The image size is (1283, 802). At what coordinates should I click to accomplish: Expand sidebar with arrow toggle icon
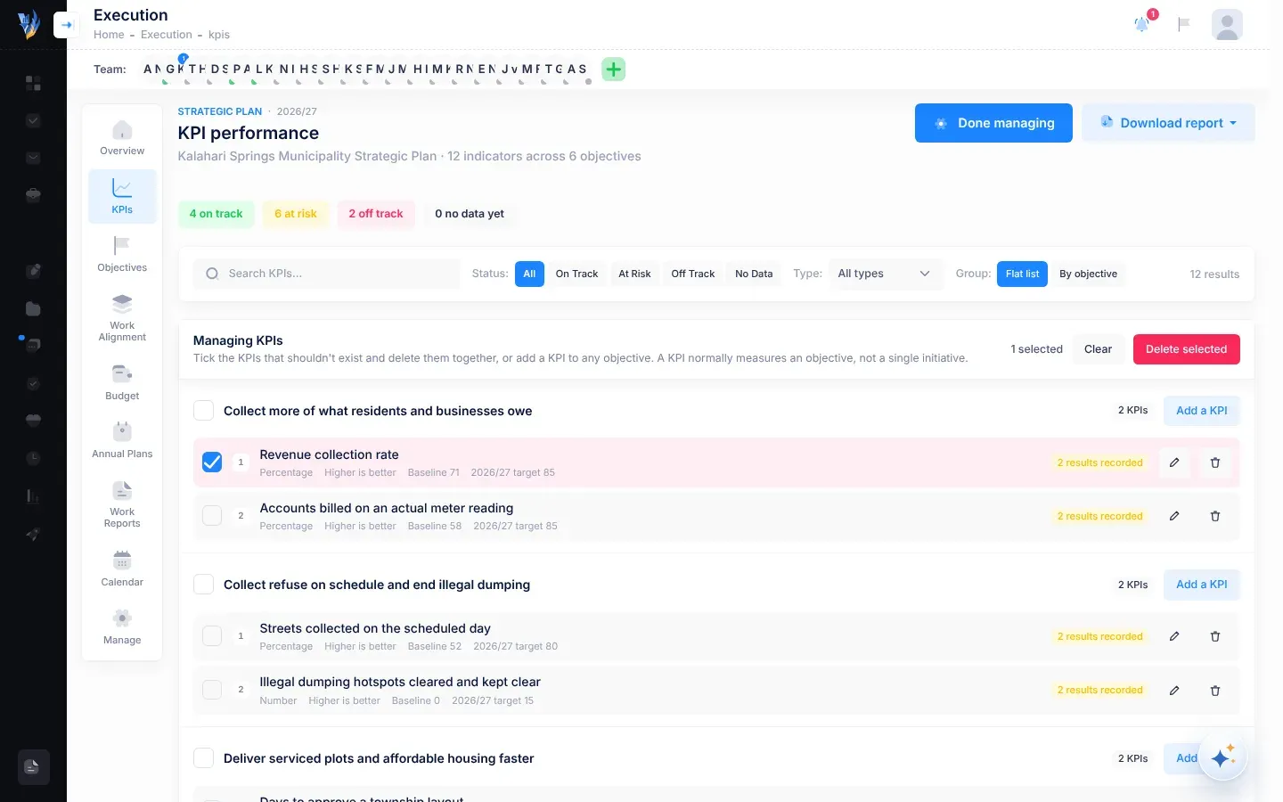pos(66,25)
